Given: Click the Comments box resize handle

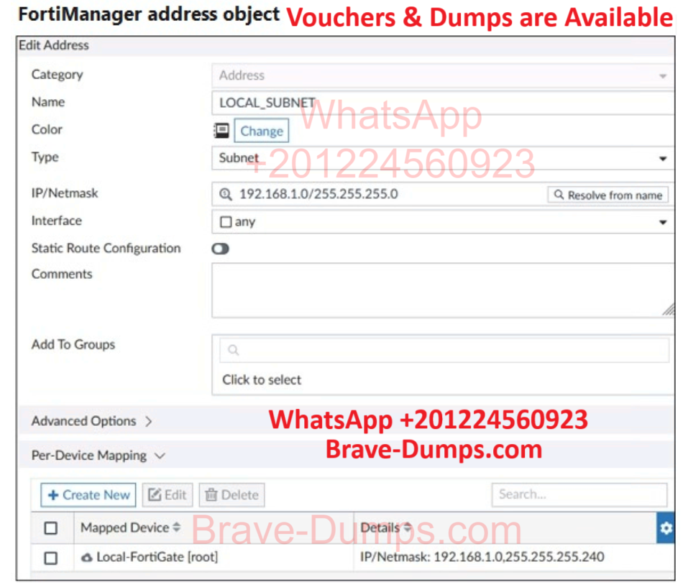Looking at the screenshot, I should [x=668, y=310].
